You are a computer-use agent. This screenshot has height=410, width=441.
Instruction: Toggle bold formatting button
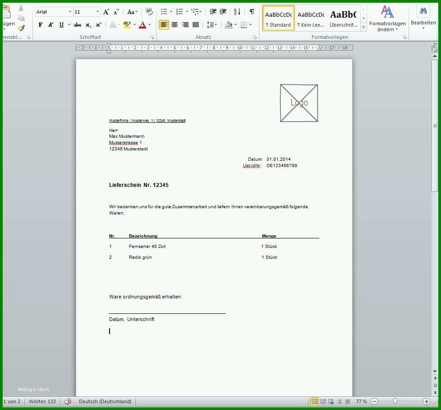click(41, 25)
